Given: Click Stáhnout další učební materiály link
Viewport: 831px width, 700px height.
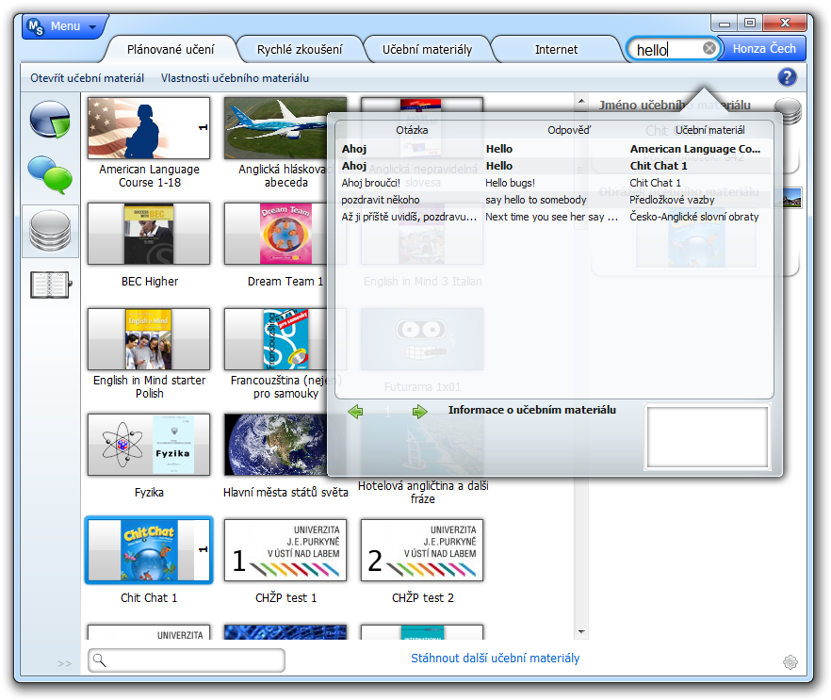Looking at the screenshot, I should (x=495, y=659).
